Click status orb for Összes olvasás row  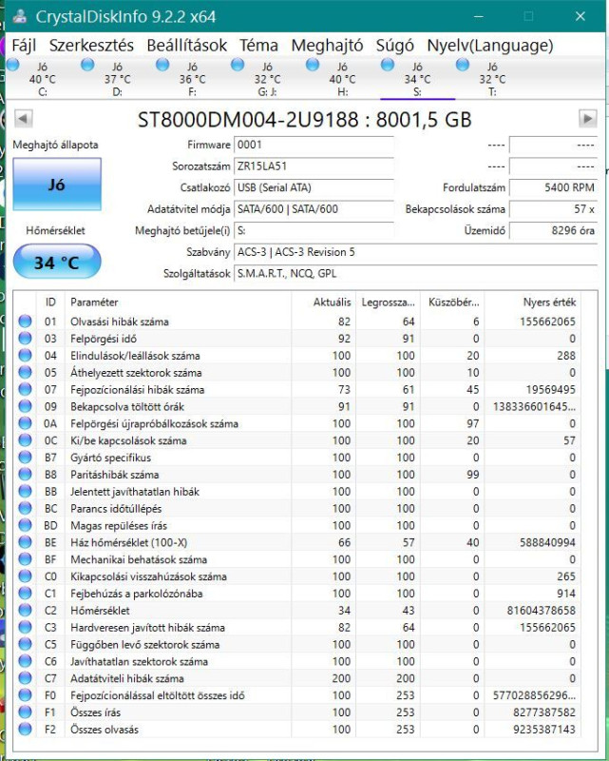tap(25, 729)
